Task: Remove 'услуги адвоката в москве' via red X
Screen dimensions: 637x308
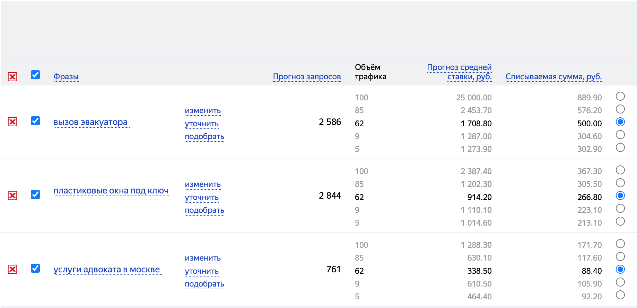Action: click(x=12, y=269)
